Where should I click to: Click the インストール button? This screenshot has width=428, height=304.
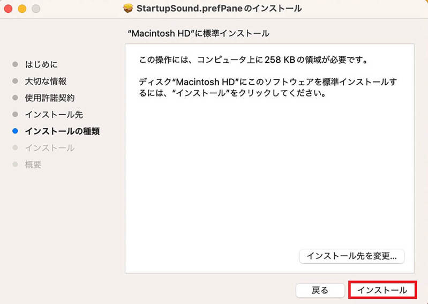(382, 290)
